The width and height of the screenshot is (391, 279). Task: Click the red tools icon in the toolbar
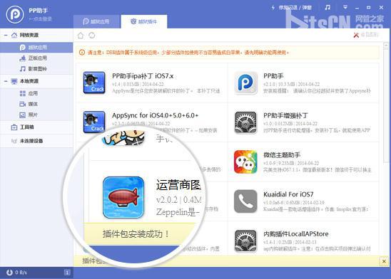tap(356, 35)
